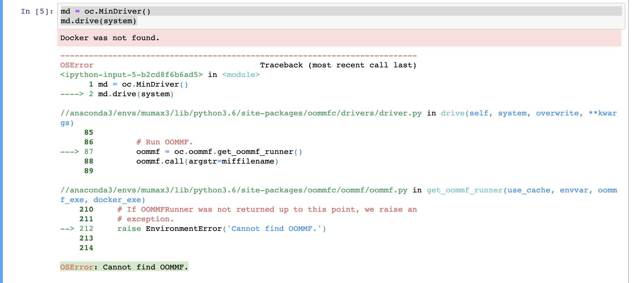635x283 pixels.
Task: Click the '# exception.' comment on line 211
Action: coord(145,219)
